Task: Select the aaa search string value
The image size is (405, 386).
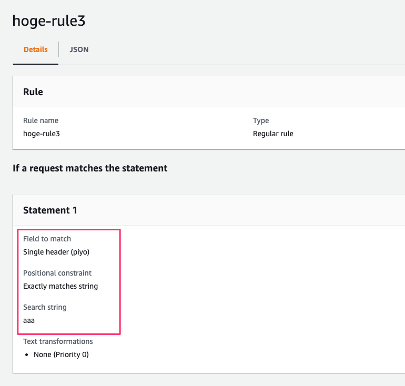Action: point(29,320)
